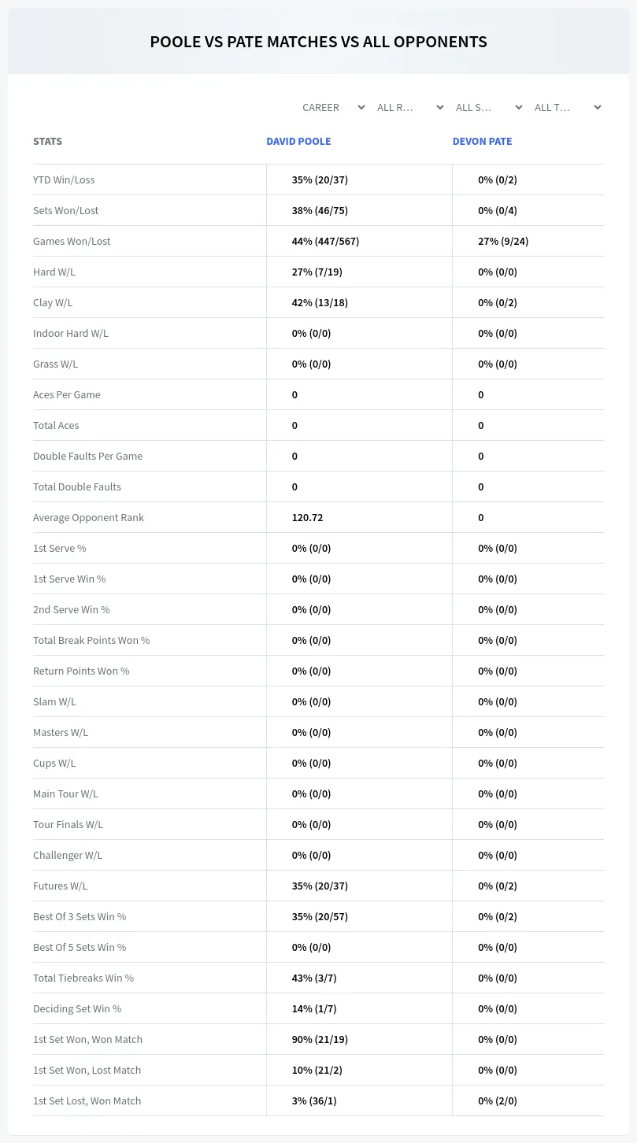The image size is (637, 1143).
Task: Open the CAREER filter dropdown
Action: pyautogui.click(x=333, y=107)
